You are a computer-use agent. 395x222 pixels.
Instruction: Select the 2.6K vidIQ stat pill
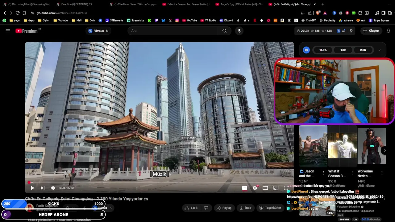363,50
